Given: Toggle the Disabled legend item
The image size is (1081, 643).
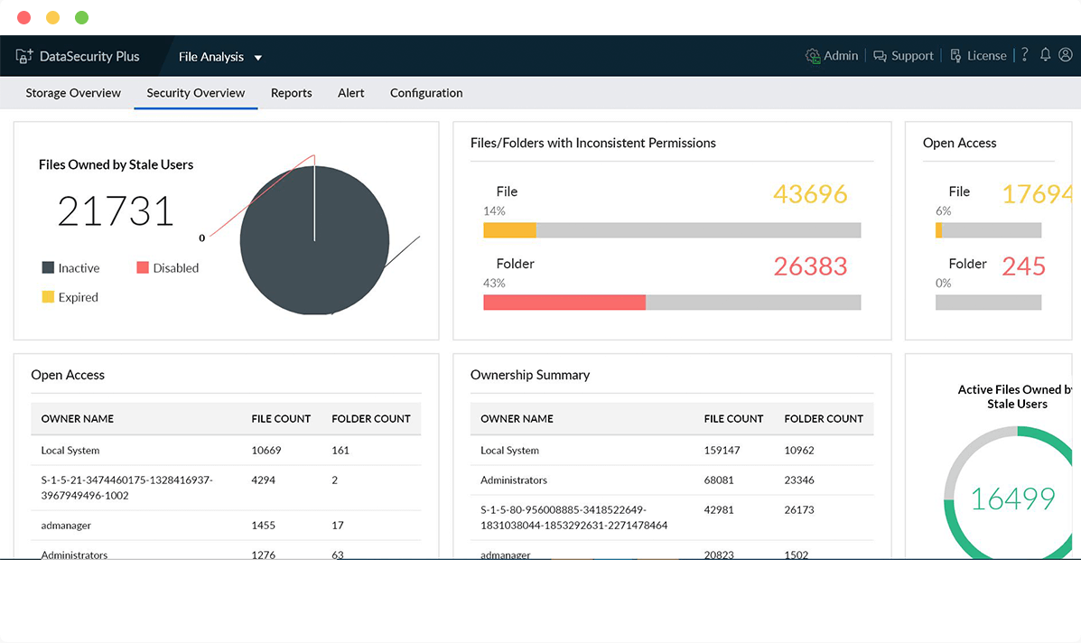Looking at the screenshot, I should 167,268.
